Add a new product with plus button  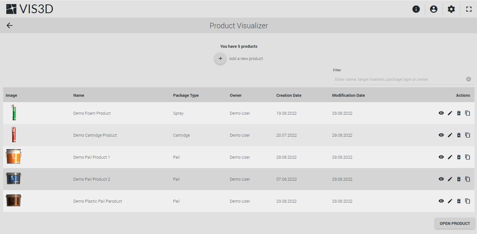(x=220, y=58)
